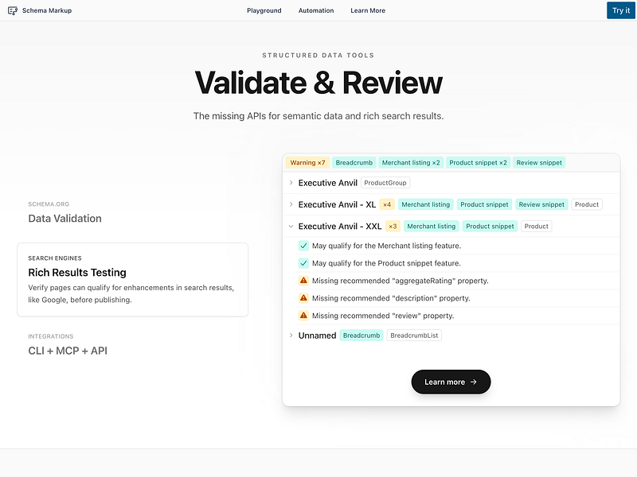The height and width of the screenshot is (477, 637).
Task: Click 'Missing recommended "aggregateRating" property.' text
Action: [x=401, y=281]
